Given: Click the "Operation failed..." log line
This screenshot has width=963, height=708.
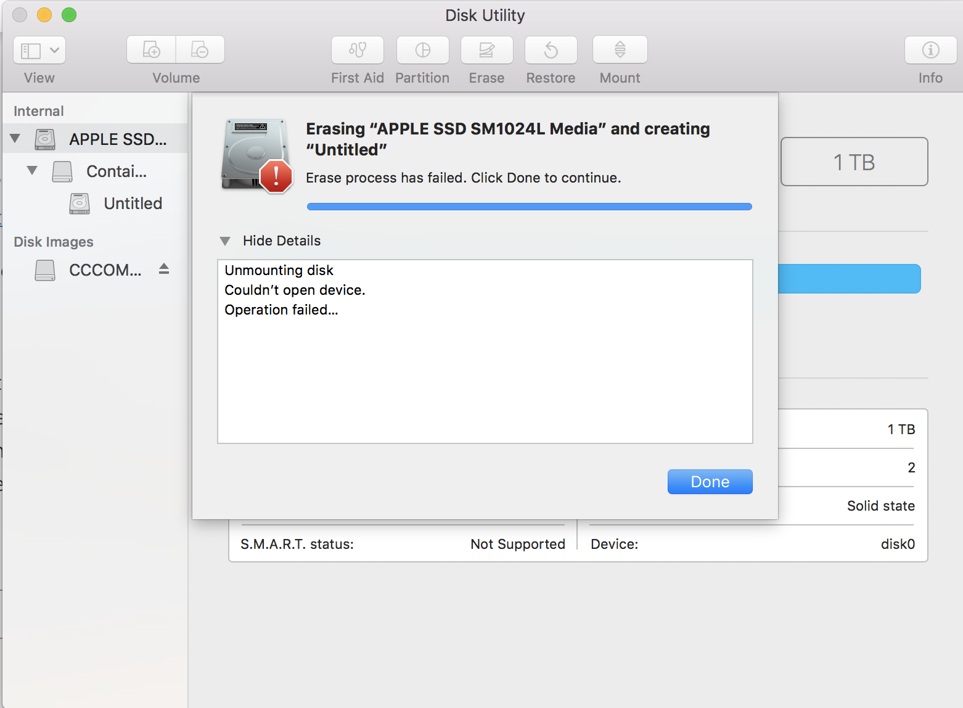Looking at the screenshot, I should [281, 310].
